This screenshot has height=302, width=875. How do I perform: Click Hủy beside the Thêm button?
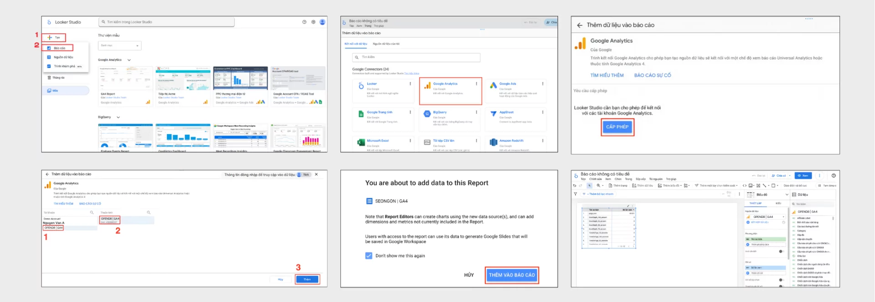click(281, 279)
